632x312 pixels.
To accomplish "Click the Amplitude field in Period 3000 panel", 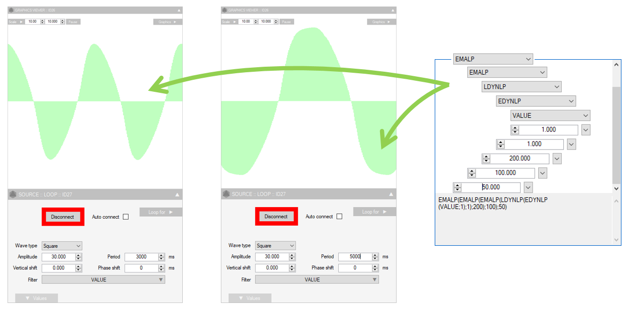I will 58,257.
